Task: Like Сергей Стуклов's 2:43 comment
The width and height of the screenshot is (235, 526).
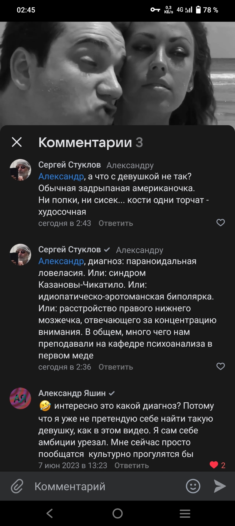Action: 220,223
